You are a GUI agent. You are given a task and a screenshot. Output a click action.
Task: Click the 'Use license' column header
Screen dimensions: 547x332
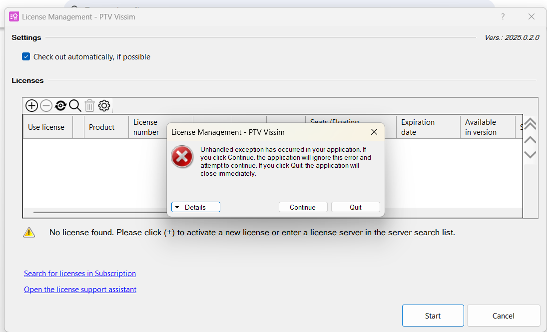(46, 127)
